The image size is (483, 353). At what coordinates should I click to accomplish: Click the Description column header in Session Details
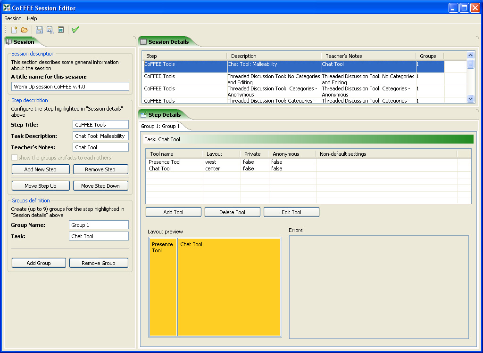(274, 56)
